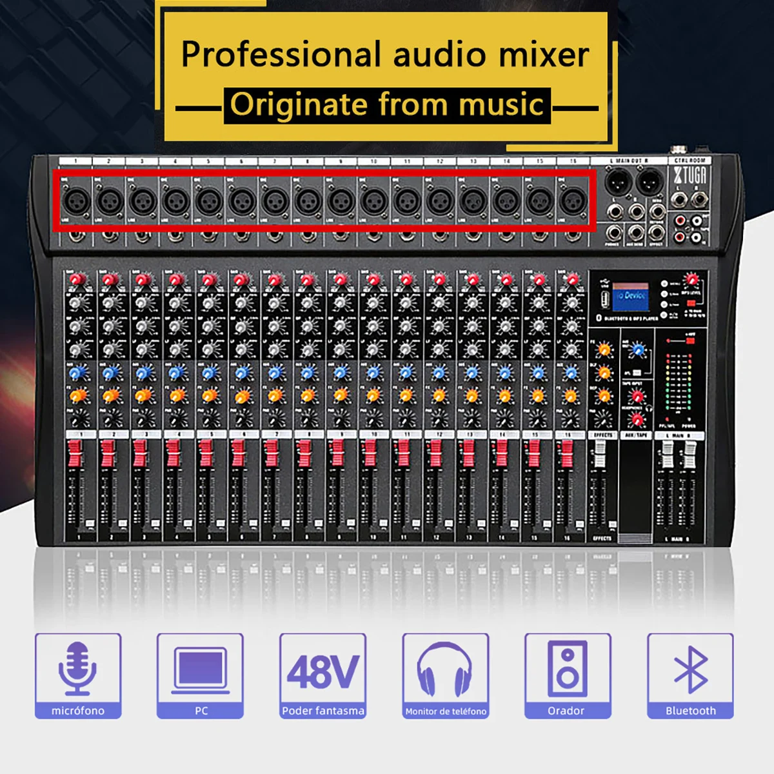Click the 'Originate from music' banner text
774x774 pixels.
coord(387,105)
